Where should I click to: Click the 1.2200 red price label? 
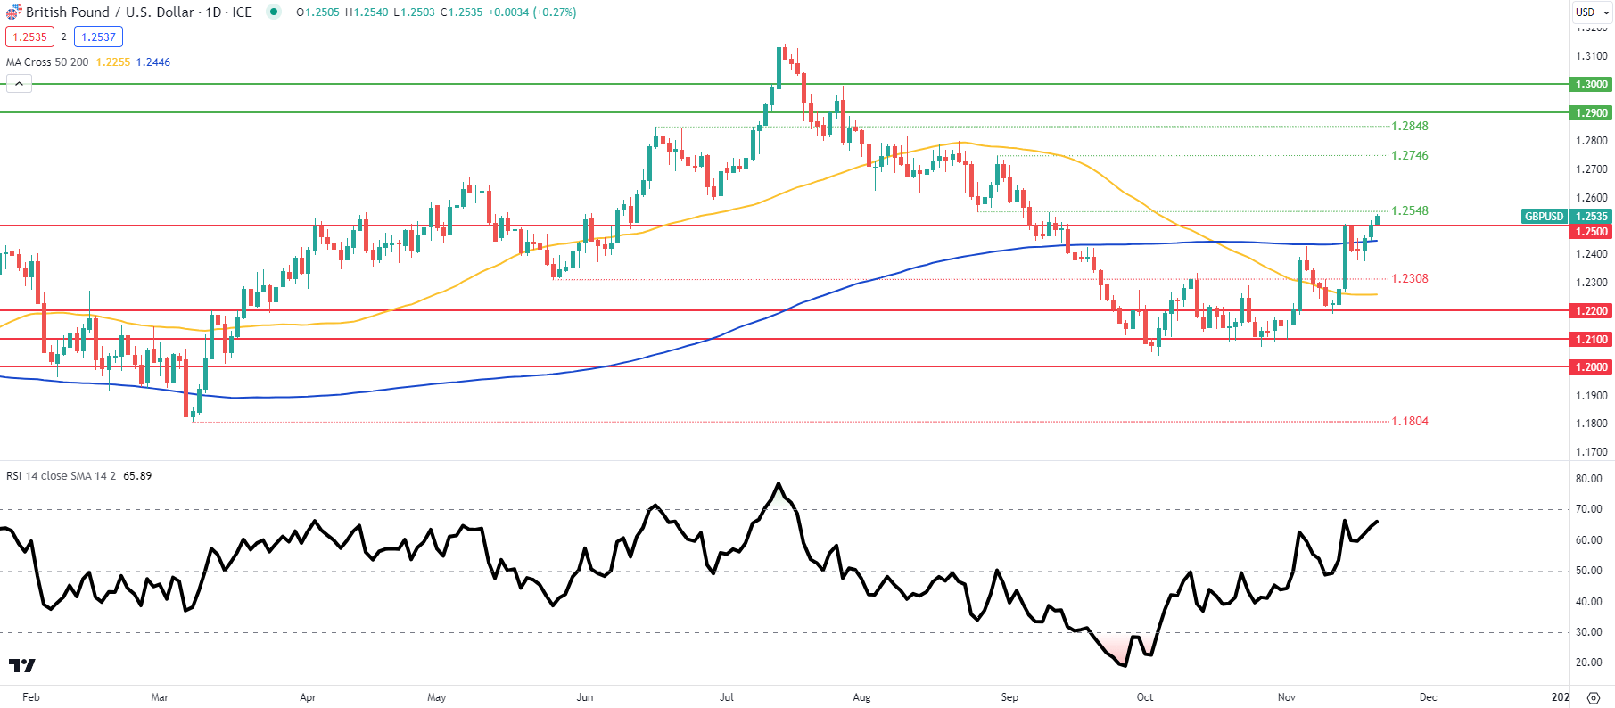click(x=1592, y=311)
